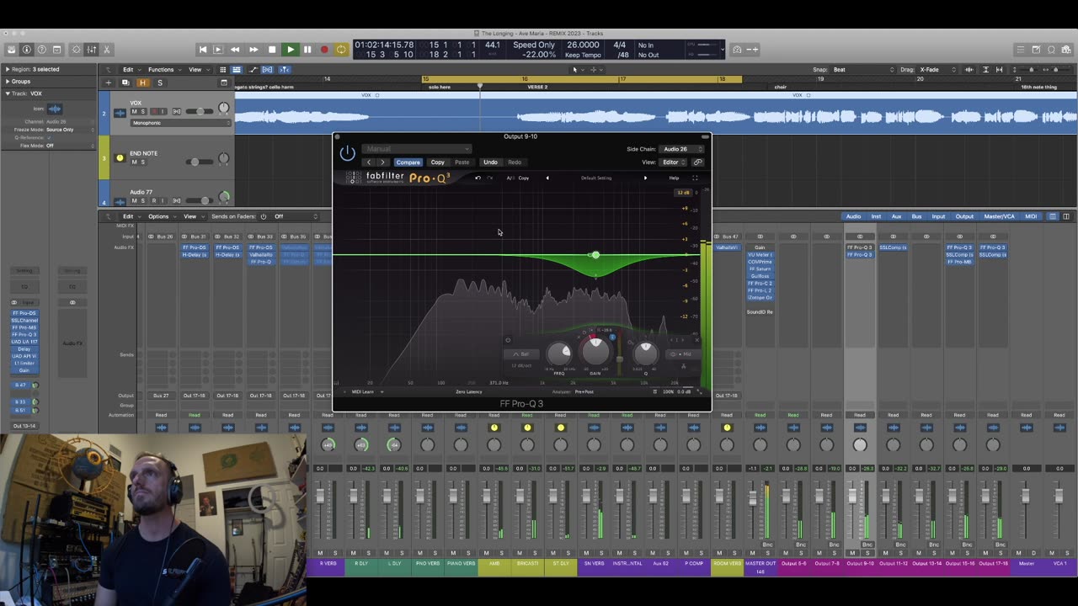Pause the transport
Image resolution: width=1078 pixels, height=606 pixels.
coord(307,50)
